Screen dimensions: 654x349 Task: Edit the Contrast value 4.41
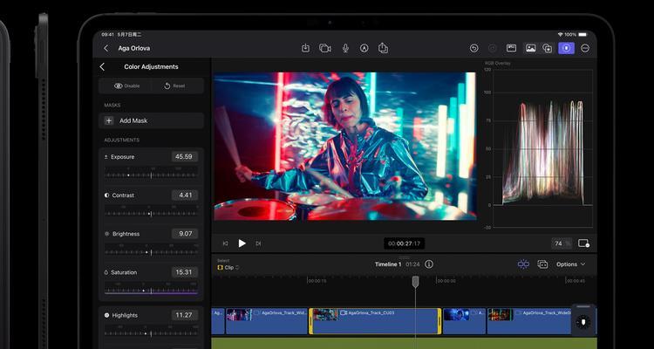185,195
